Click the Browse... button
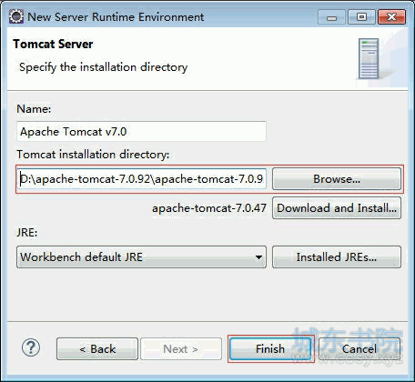 (337, 179)
